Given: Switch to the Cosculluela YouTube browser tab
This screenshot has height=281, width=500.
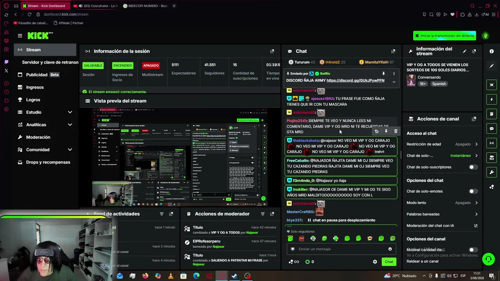Looking at the screenshot, I should pyautogui.click(x=96, y=6).
